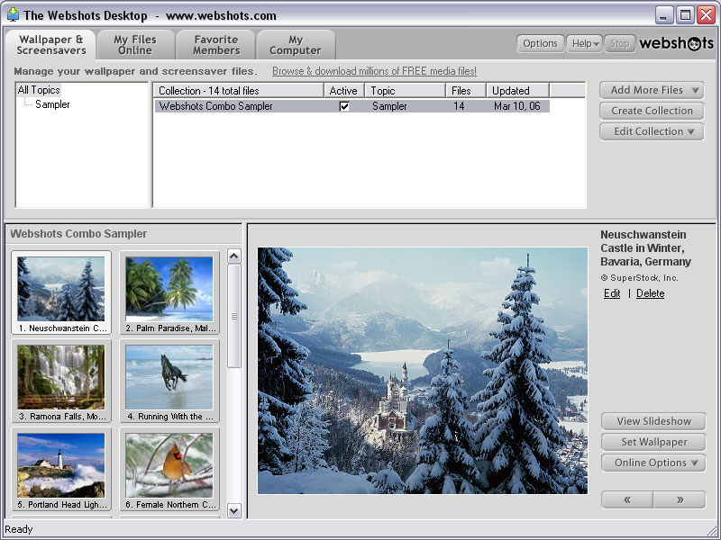Open the My Computer tab
The image size is (721, 540).
(296, 45)
